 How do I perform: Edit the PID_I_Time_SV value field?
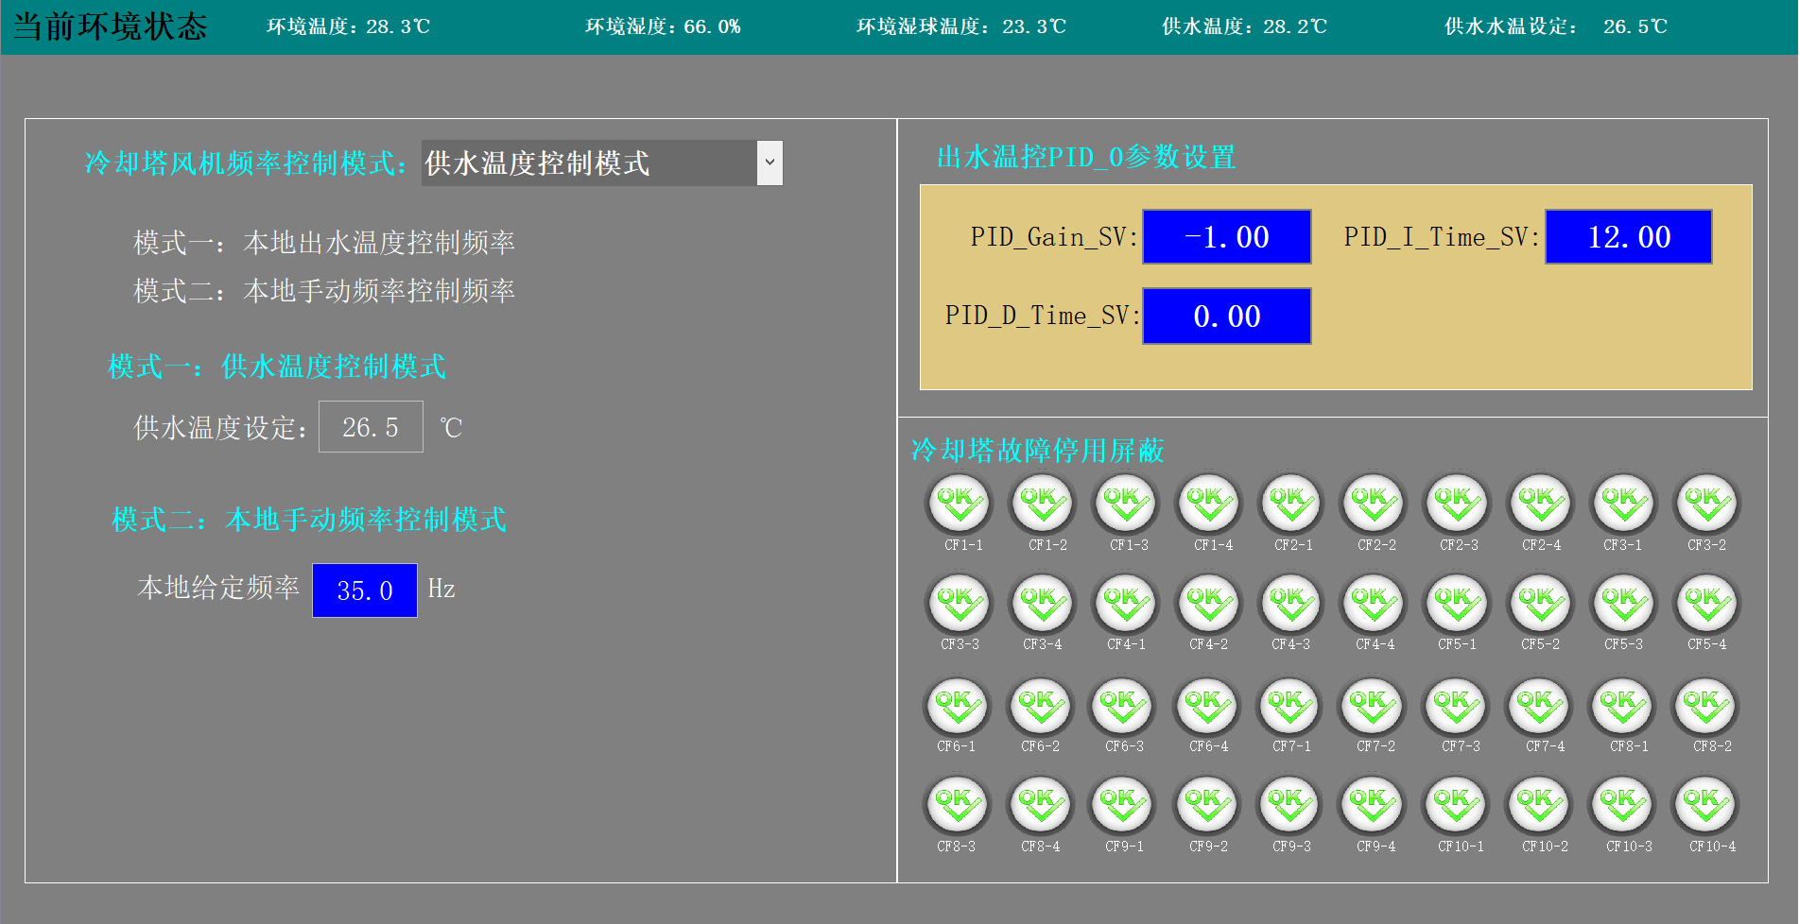tap(1628, 237)
